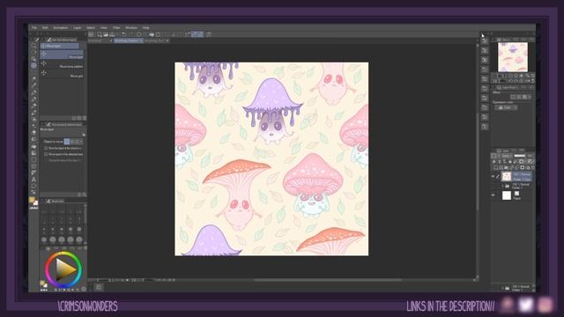Open the Edit menu
The width and height of the screenshot is (564, 317).
45,27
